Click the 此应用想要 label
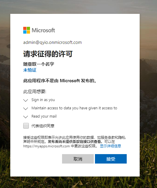 [35, 92]
